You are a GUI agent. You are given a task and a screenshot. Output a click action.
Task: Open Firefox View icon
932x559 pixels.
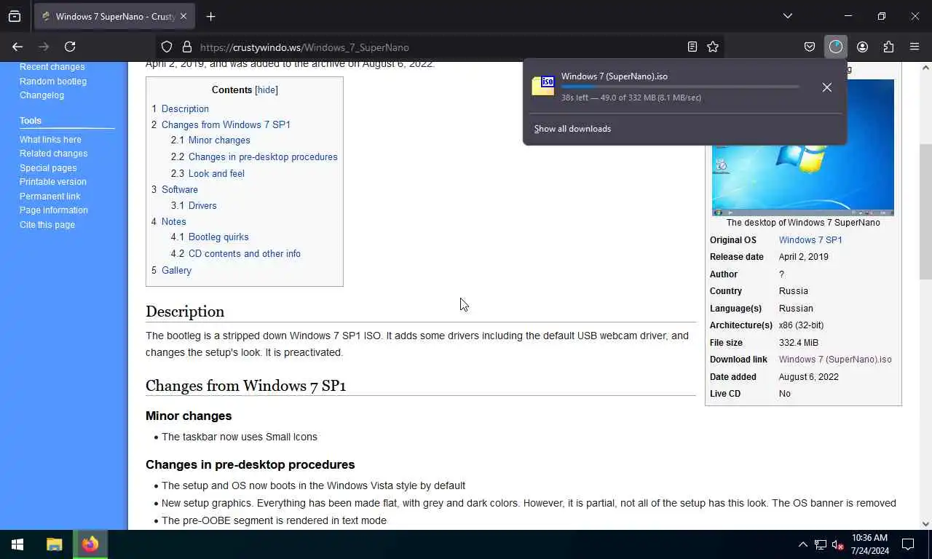[15, 16]
